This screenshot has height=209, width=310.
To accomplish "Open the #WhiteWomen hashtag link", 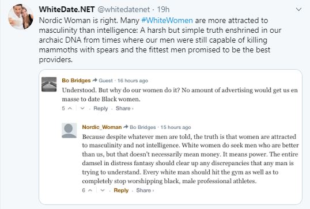I will click(167, 20).
